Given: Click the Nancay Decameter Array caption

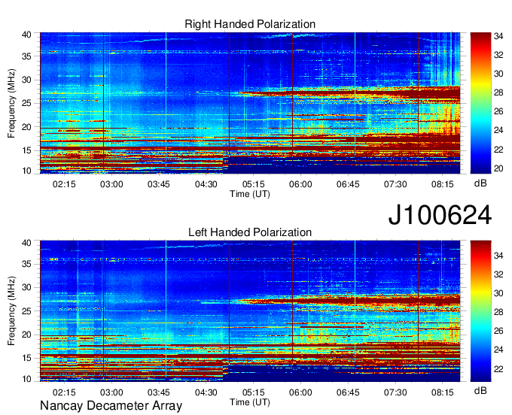Looking at the screenshot, I should [111, 406].
